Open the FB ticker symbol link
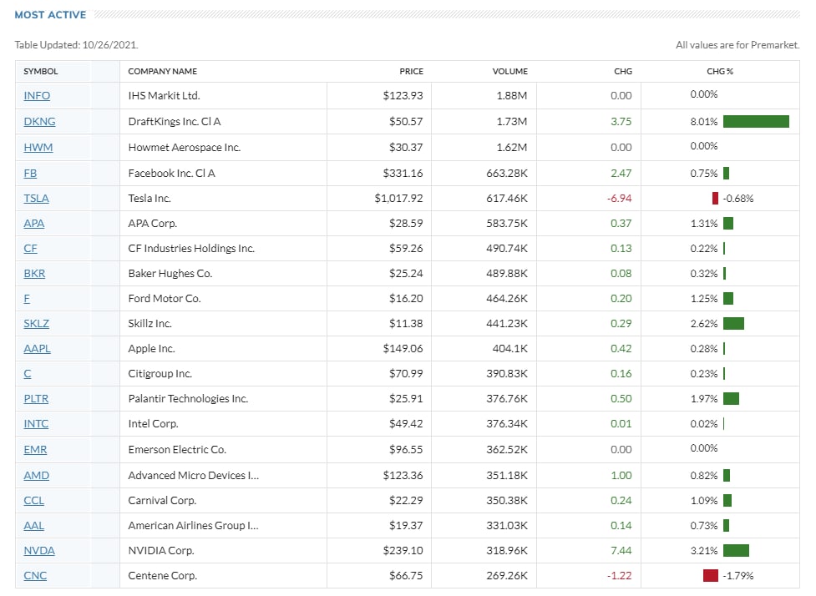This screenshot has width=816, height=596. (30, 174)
